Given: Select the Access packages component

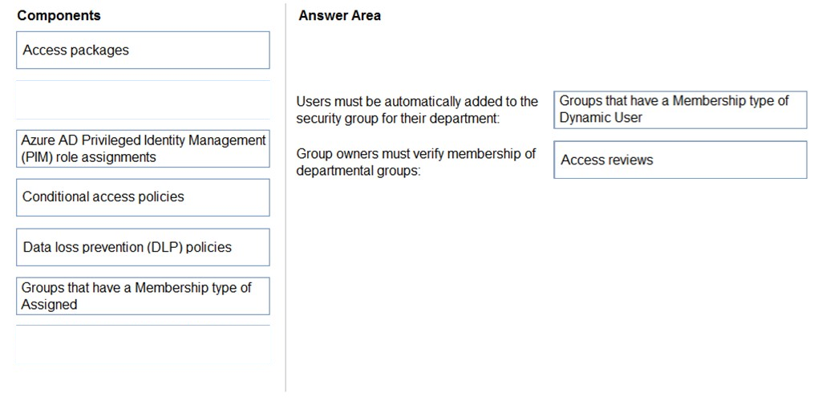Looking at the screenshot, I should (143, 50).
